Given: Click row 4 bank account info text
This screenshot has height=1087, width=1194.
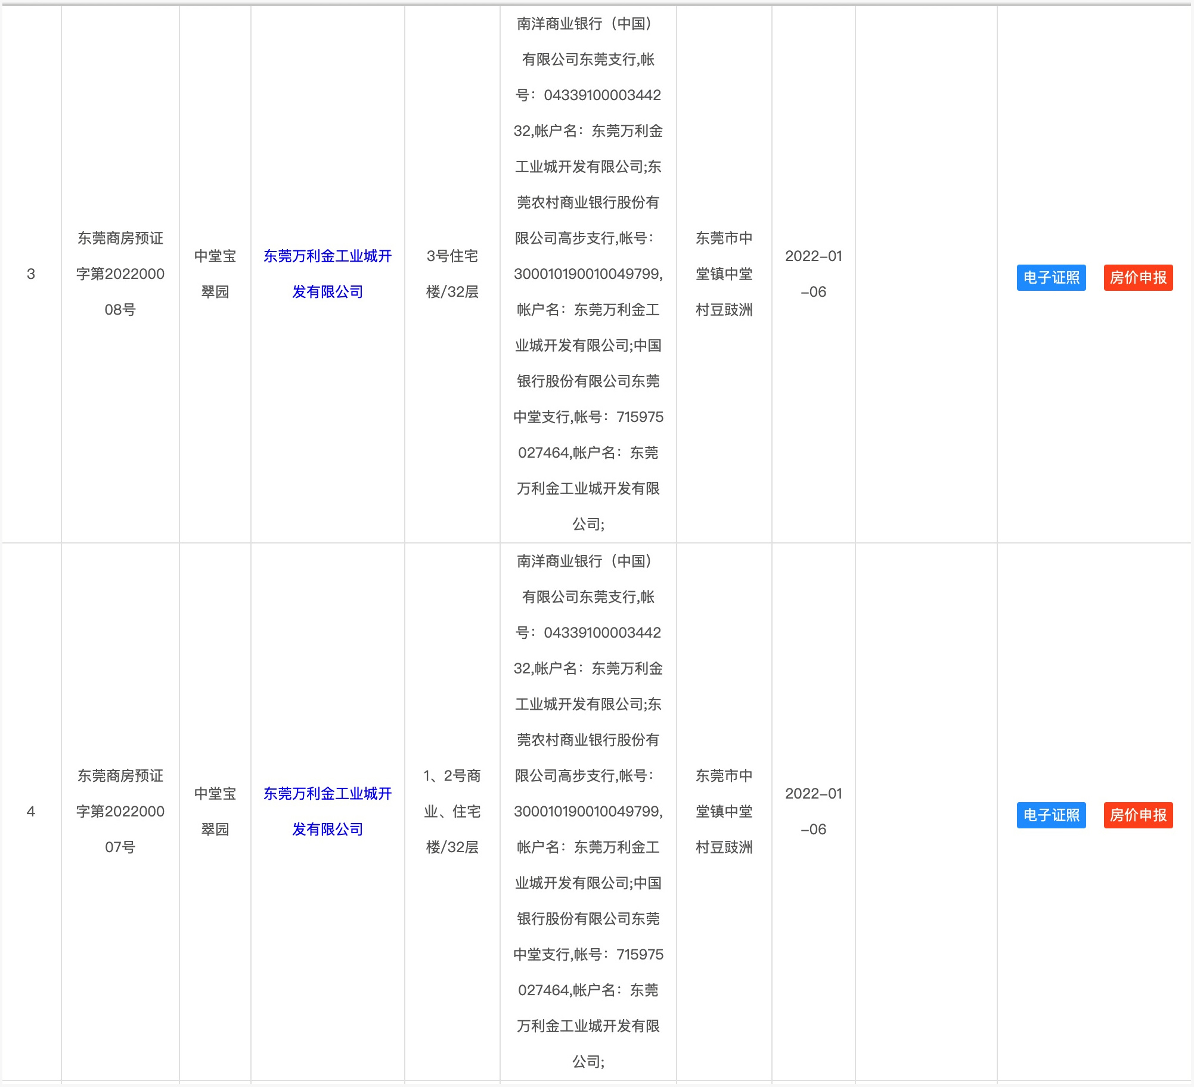Looking at the screenshot, I should pyautogui.click(x=588, y=812).
